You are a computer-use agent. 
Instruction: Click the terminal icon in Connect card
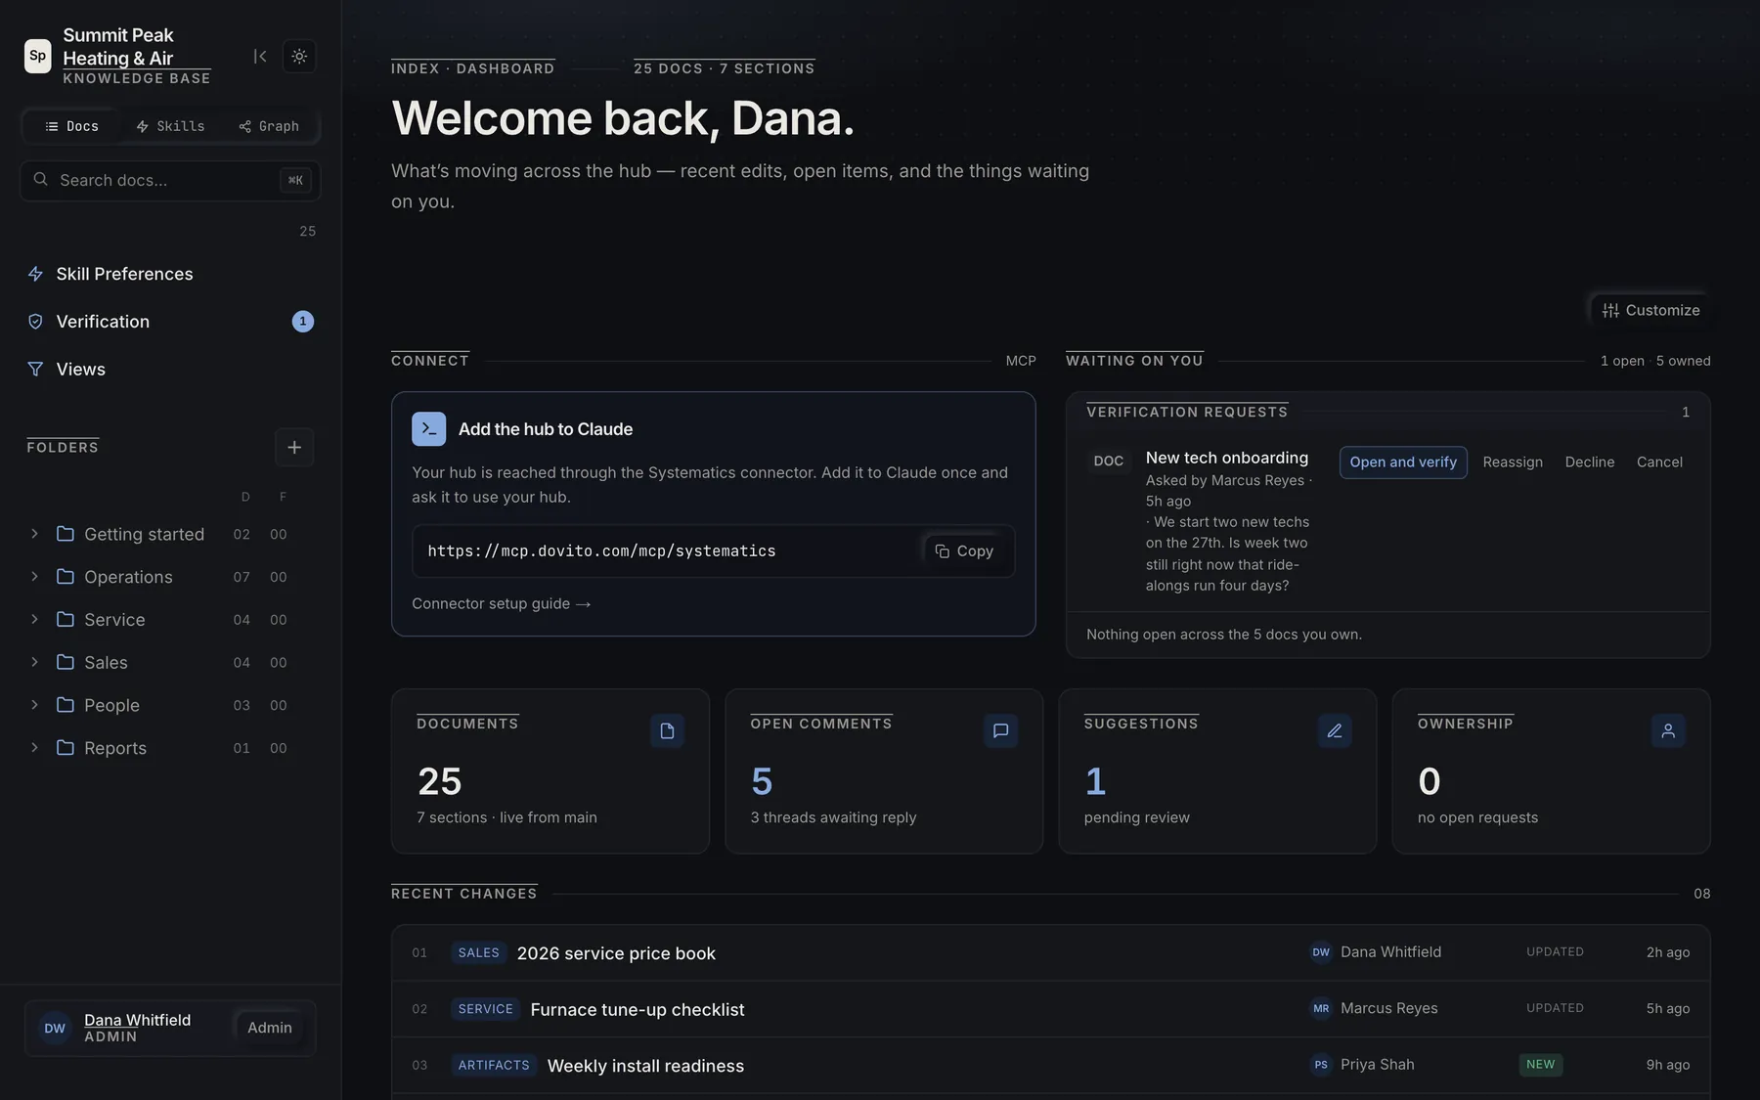(428, 429)
